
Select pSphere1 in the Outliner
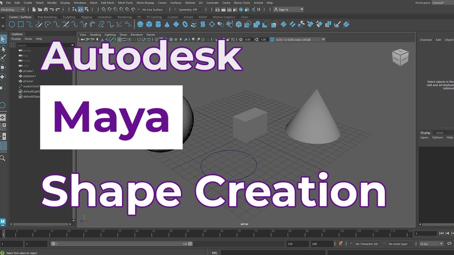pos(29,76)
